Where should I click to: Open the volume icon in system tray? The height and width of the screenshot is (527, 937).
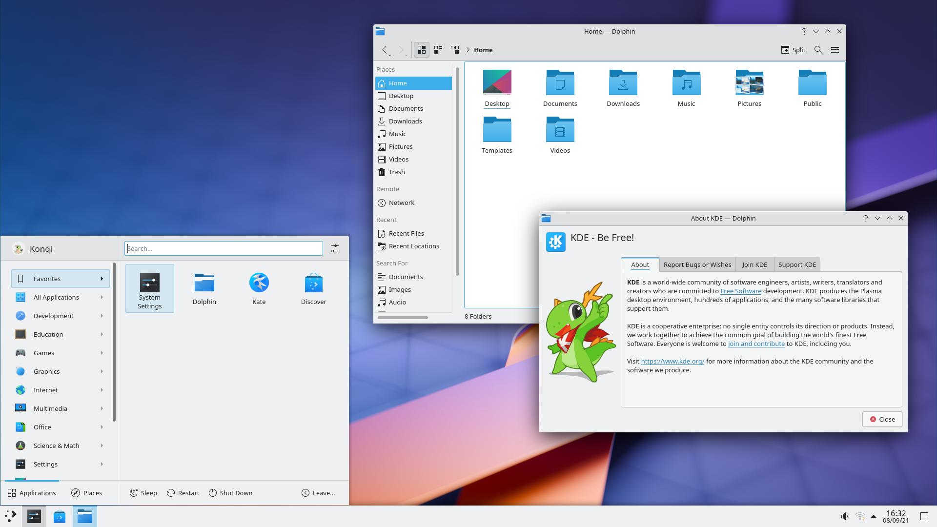coord(845,516)
